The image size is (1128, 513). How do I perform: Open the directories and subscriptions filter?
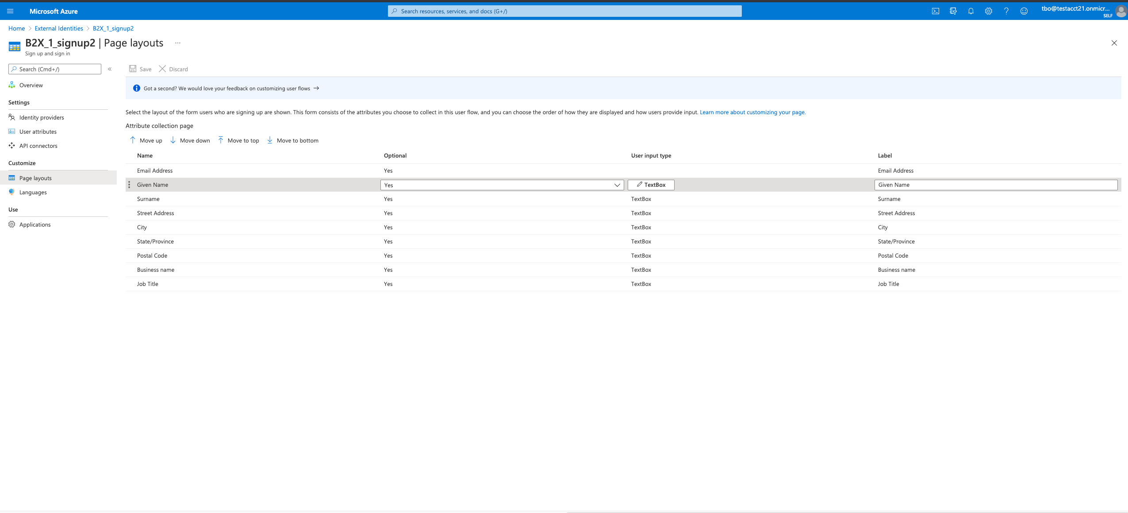click(x=953, y=11)
